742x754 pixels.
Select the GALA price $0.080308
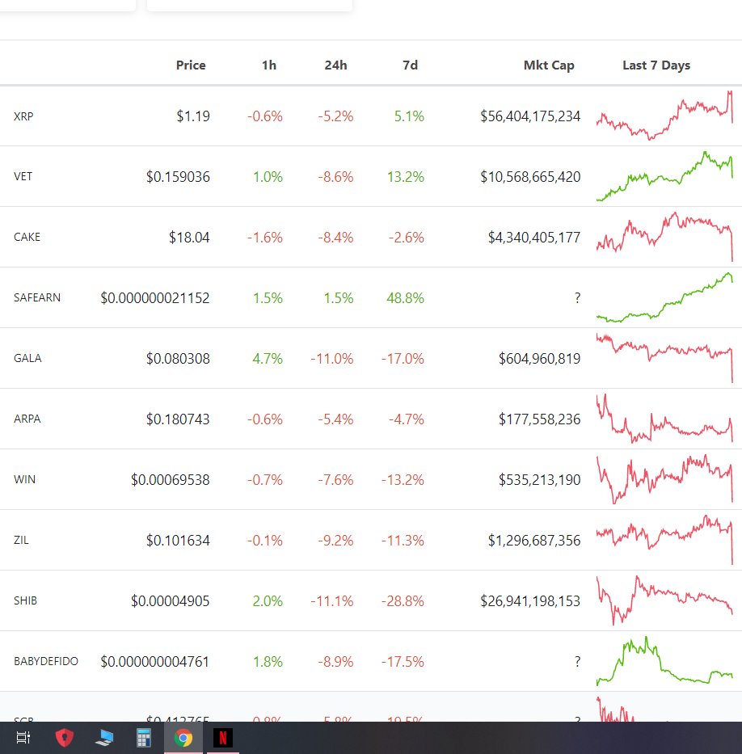pyautogui.click(x=178, y=359)
